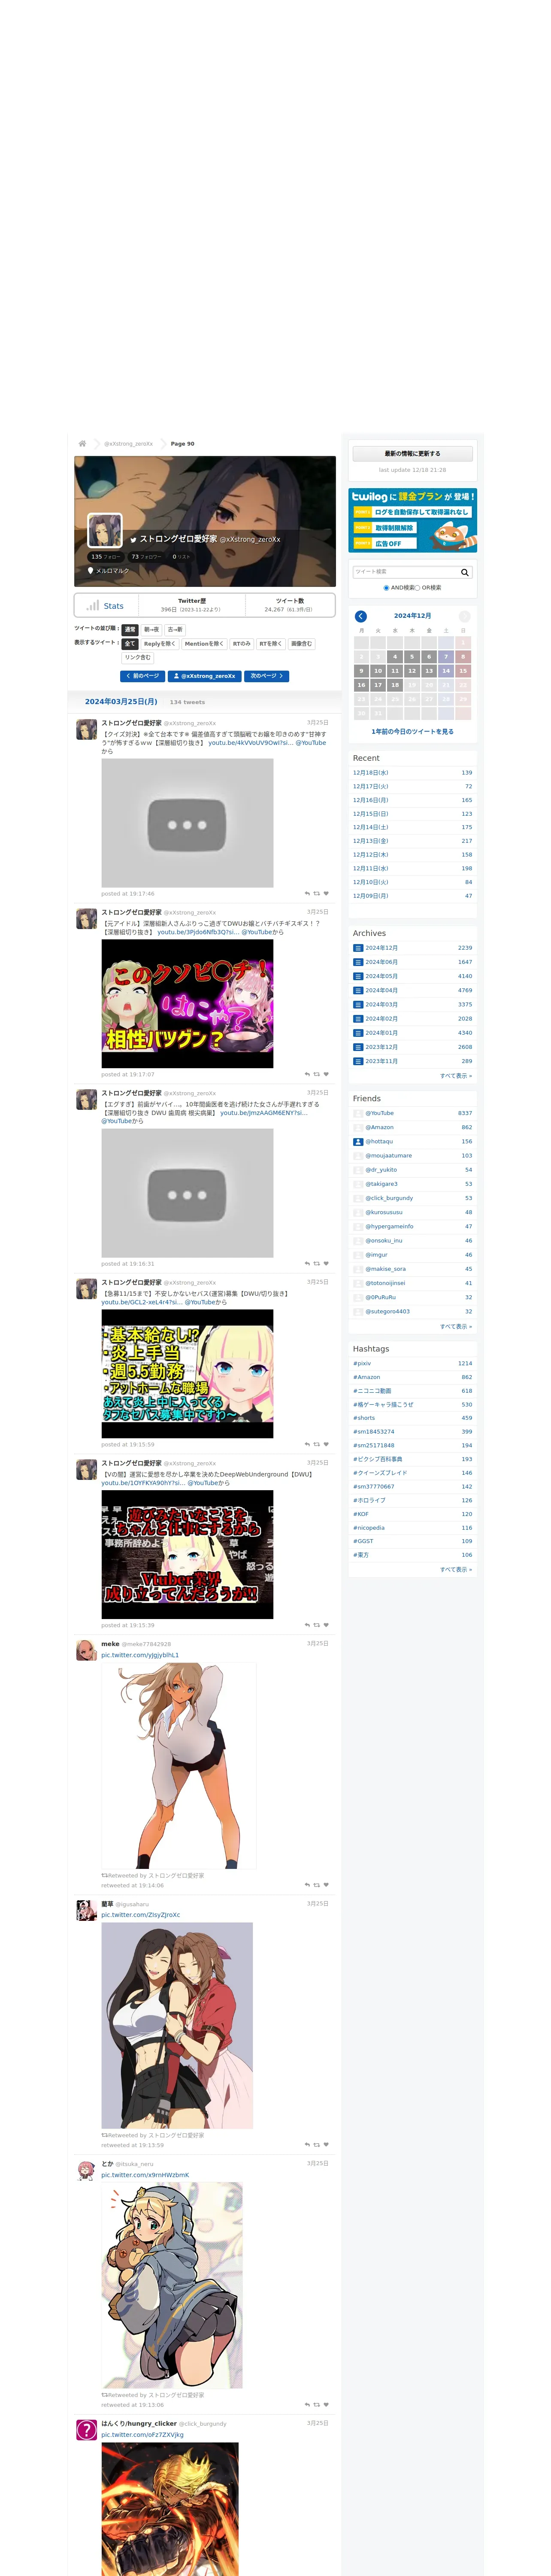
Task: Click list icon next to 2024年06月 archive
Action: tap(358, 962)
